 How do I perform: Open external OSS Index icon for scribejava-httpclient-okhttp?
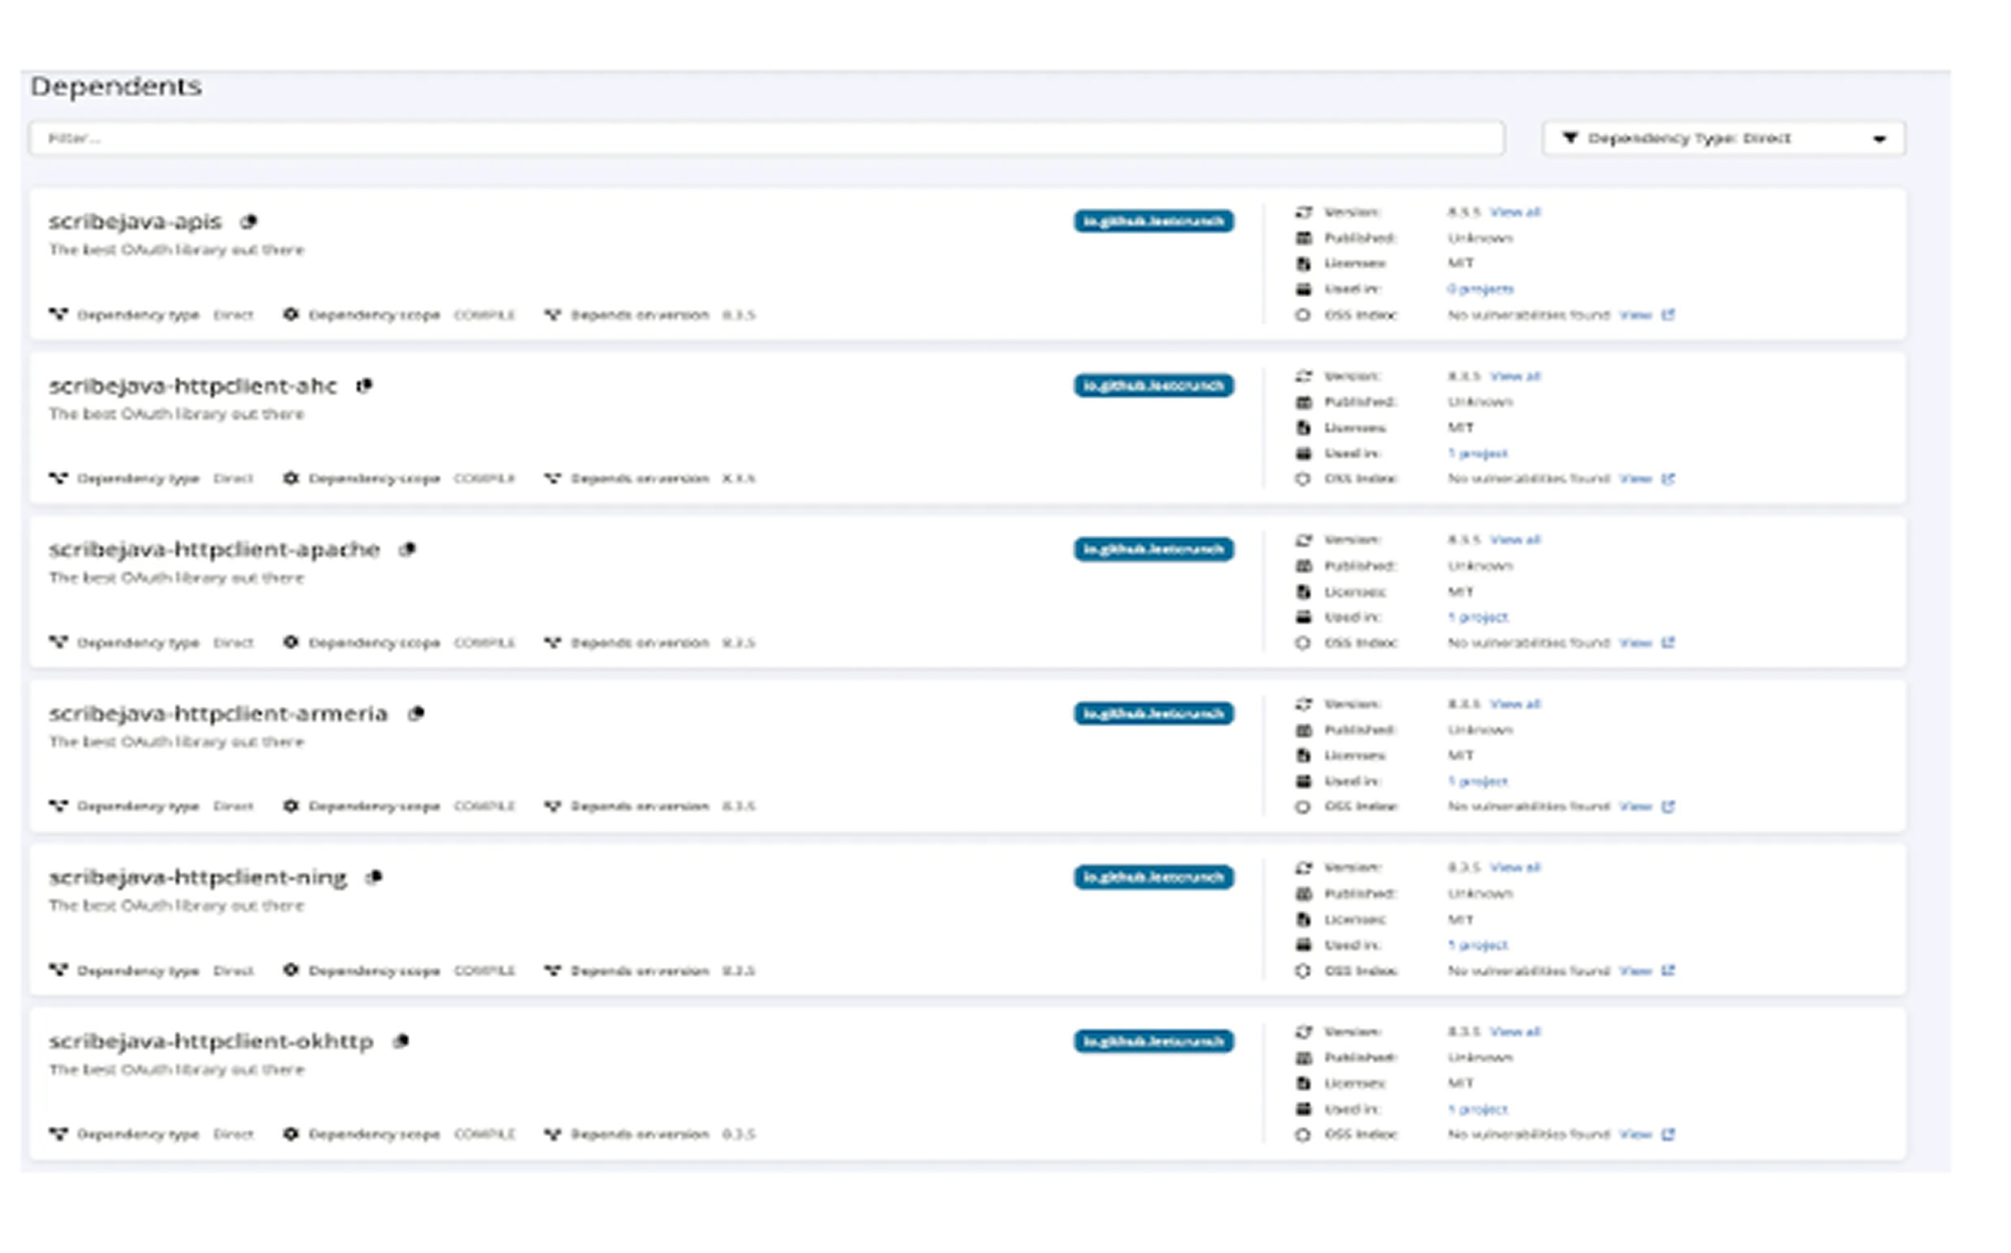1668,1135
